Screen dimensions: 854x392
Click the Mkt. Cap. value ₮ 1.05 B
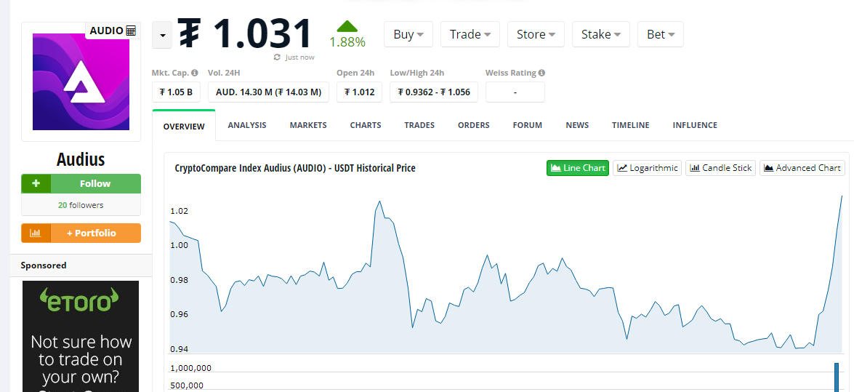176,92
